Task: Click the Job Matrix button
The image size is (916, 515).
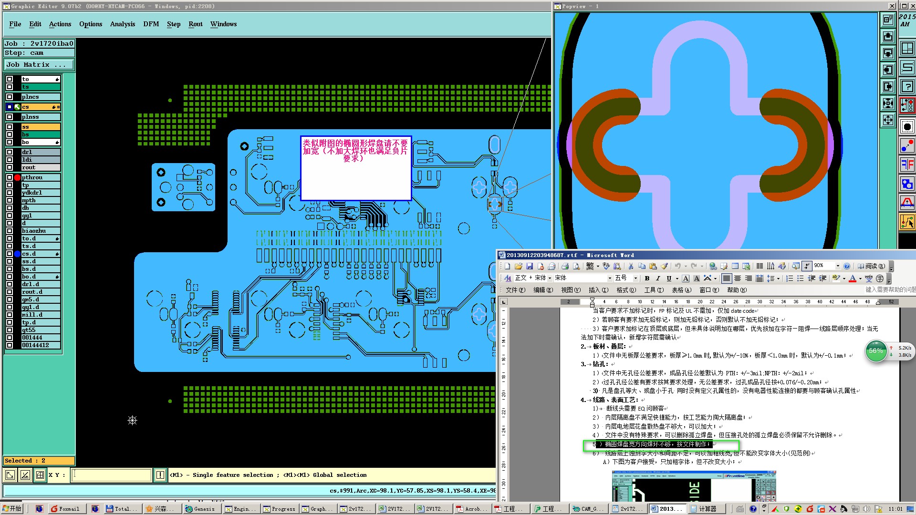Action: [x=39, y=64]
